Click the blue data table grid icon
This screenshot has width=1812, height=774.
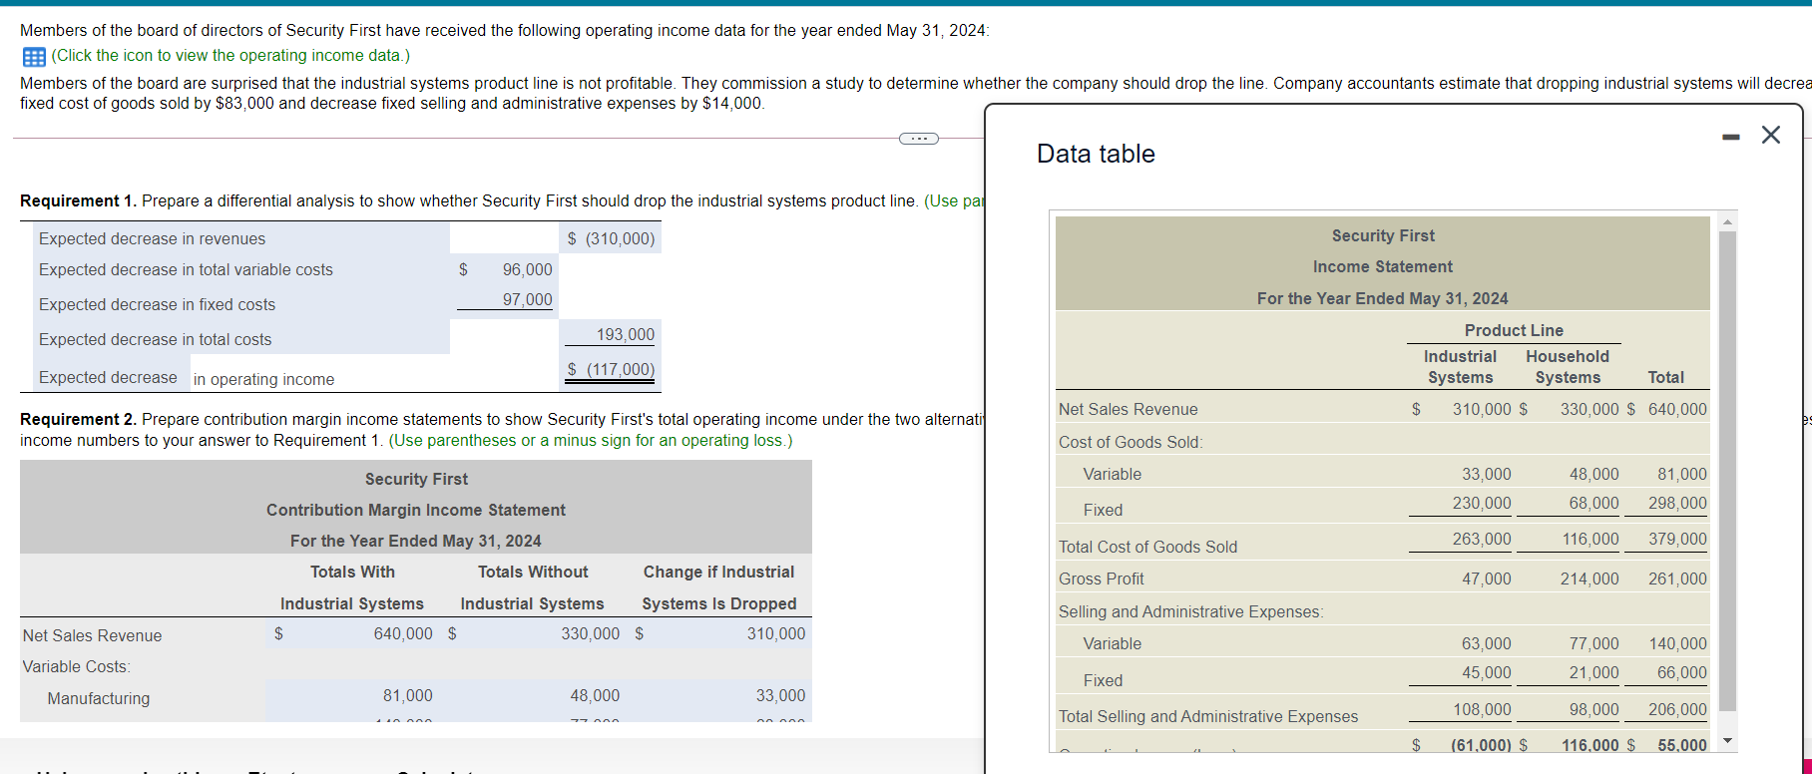[34, 57]
